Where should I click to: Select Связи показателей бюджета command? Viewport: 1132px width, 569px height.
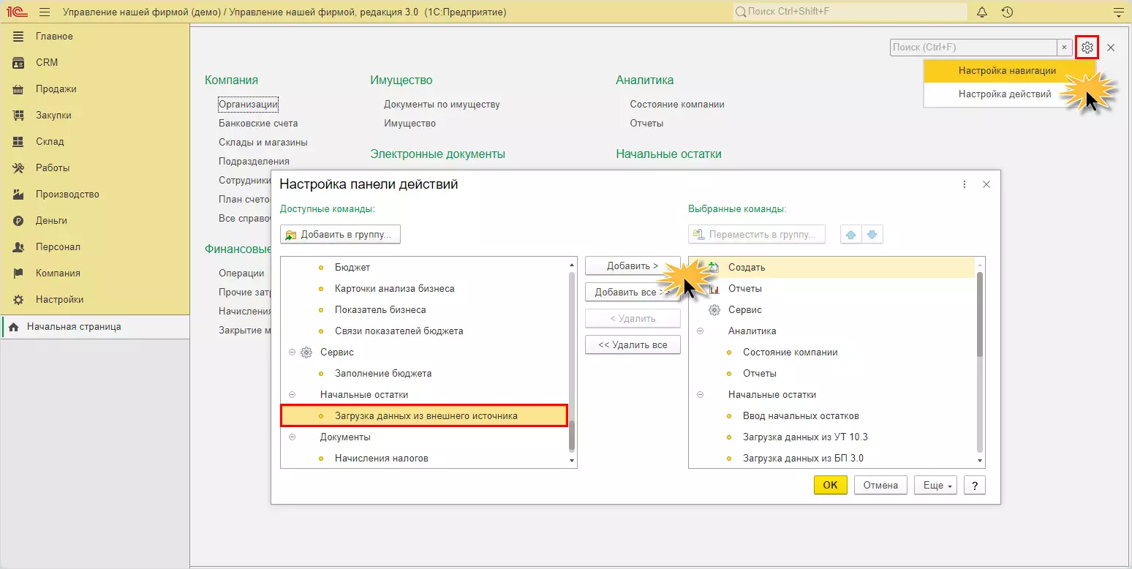(x=399, y=331)
